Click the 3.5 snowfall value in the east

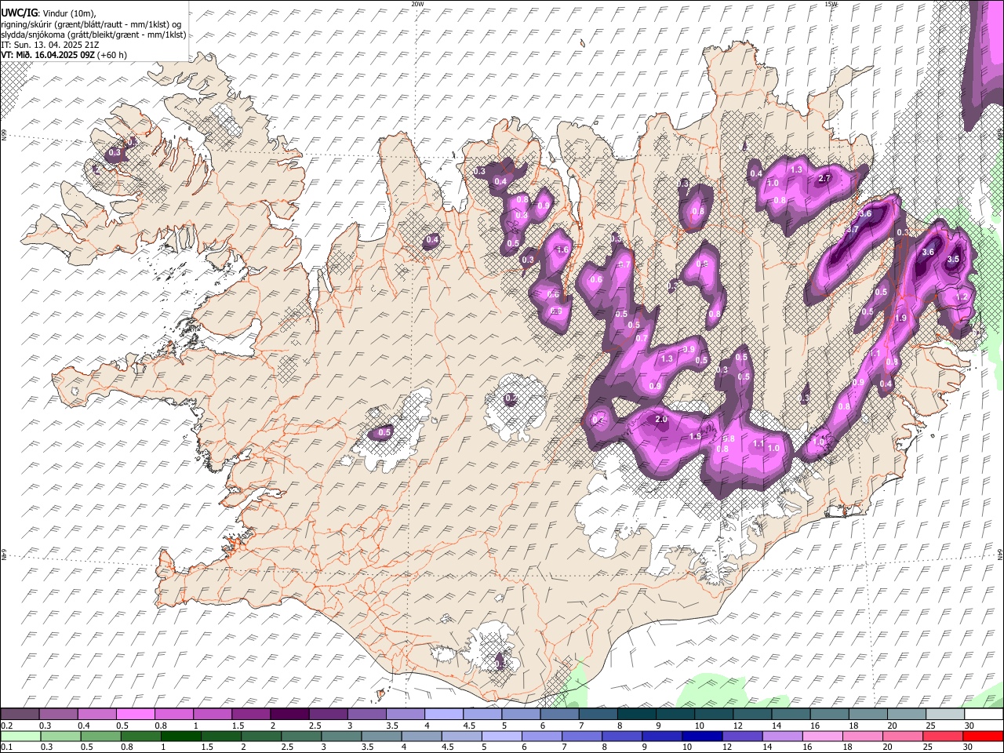[x=954, y=260]
